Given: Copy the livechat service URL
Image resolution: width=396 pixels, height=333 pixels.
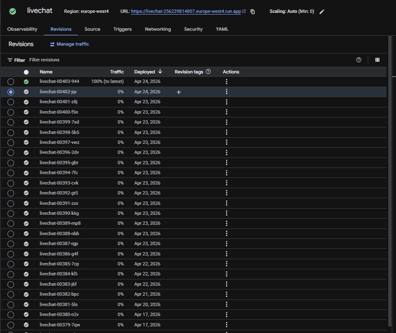Looking at the screenshot, I should (x=253, y=12).
